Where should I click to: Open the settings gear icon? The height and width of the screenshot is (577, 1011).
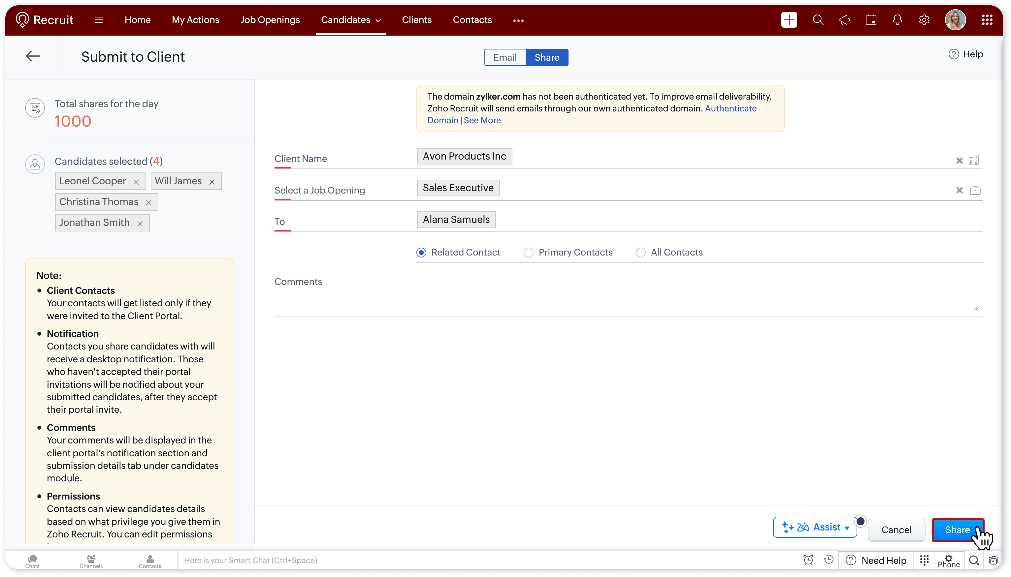click(x=924, y=20)
